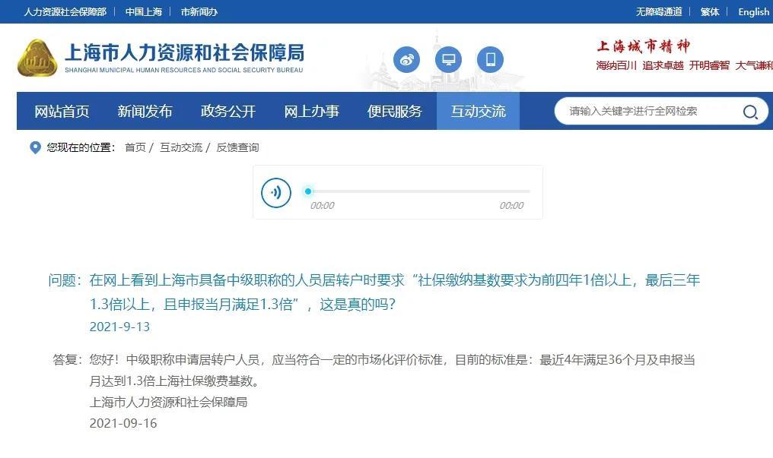Click the keyword search input field
Screen dimensions: 773x458
pos(651,111)
